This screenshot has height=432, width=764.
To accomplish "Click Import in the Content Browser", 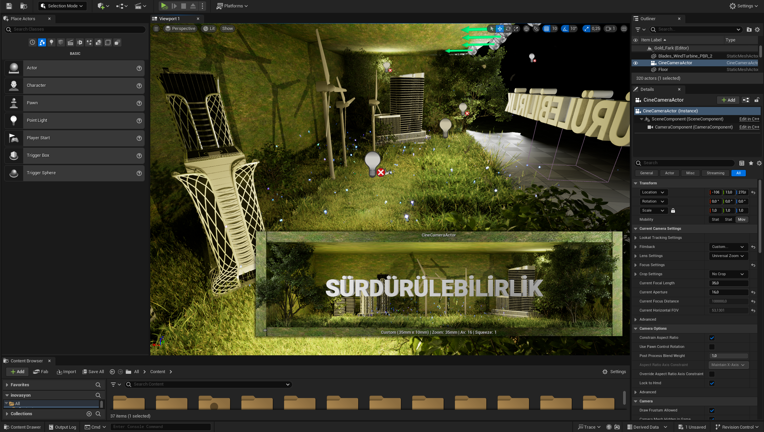I will tap(67, 372).
